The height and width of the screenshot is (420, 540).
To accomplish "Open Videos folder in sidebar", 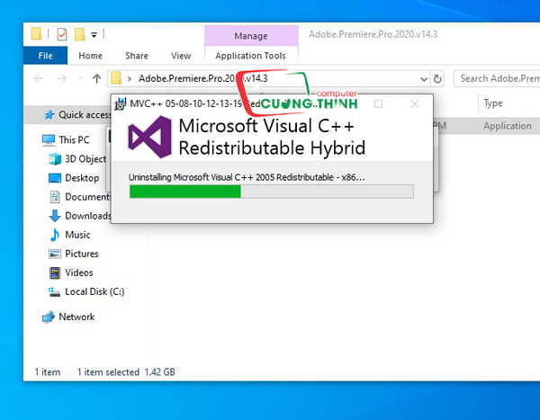I will point(79,273).
